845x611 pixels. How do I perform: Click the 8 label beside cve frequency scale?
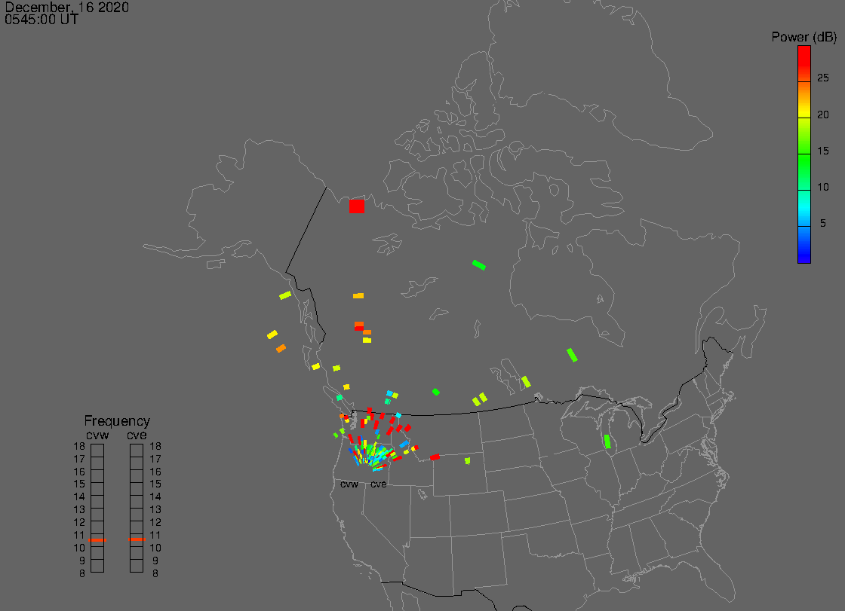pyautogui.click(x=155, y=574)
